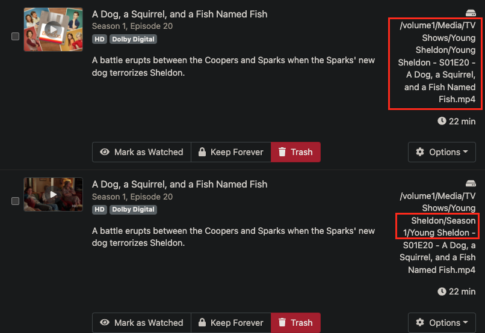Check the first episode's selection checkbox
Image resolution: width=485 pixels, height=333 pixels.
pyautogui.click(x=16, y=37)
